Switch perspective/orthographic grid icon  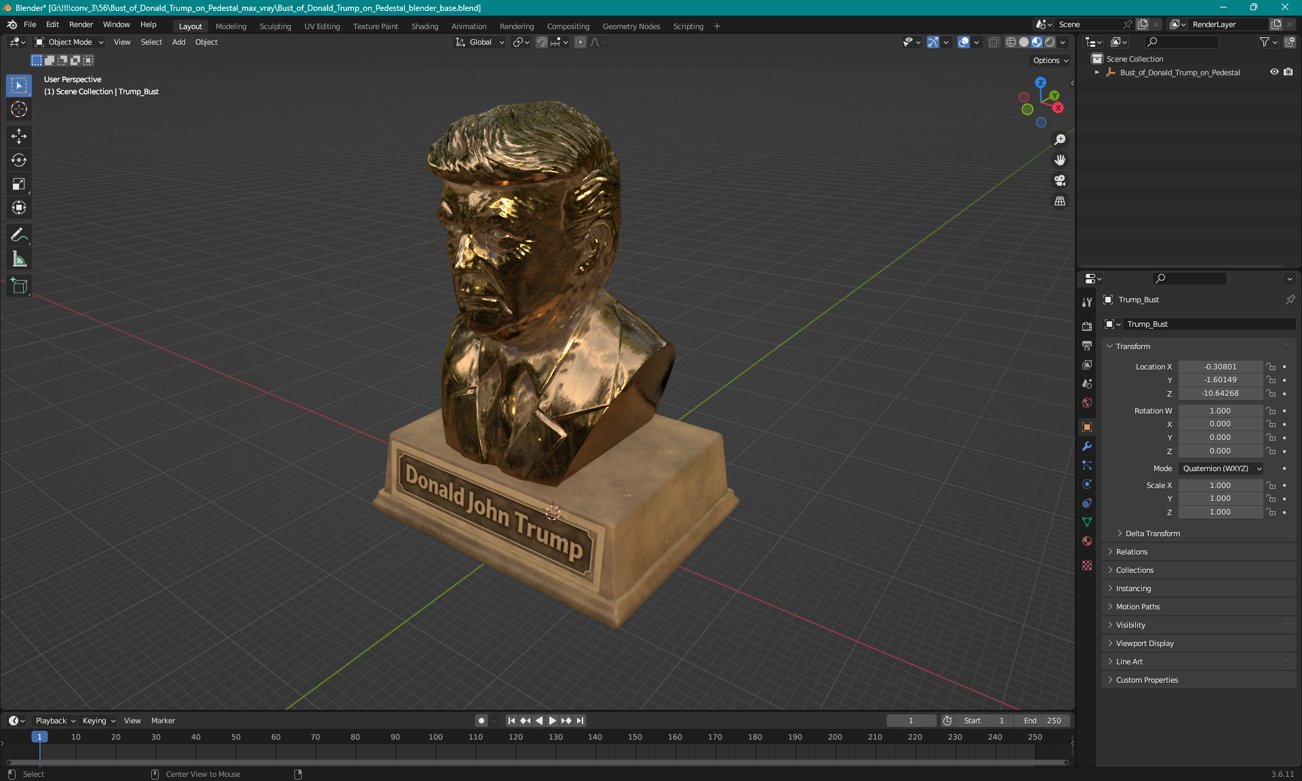1060,201
